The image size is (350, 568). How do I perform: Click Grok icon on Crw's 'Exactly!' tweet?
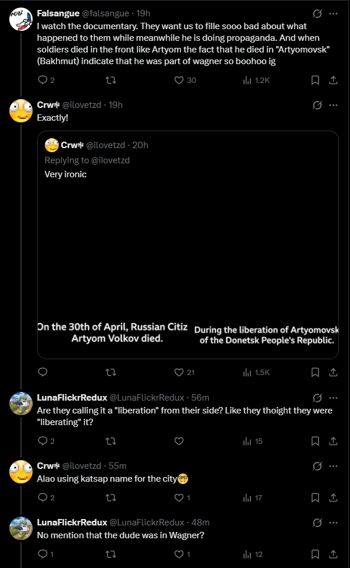click(317, 105)
